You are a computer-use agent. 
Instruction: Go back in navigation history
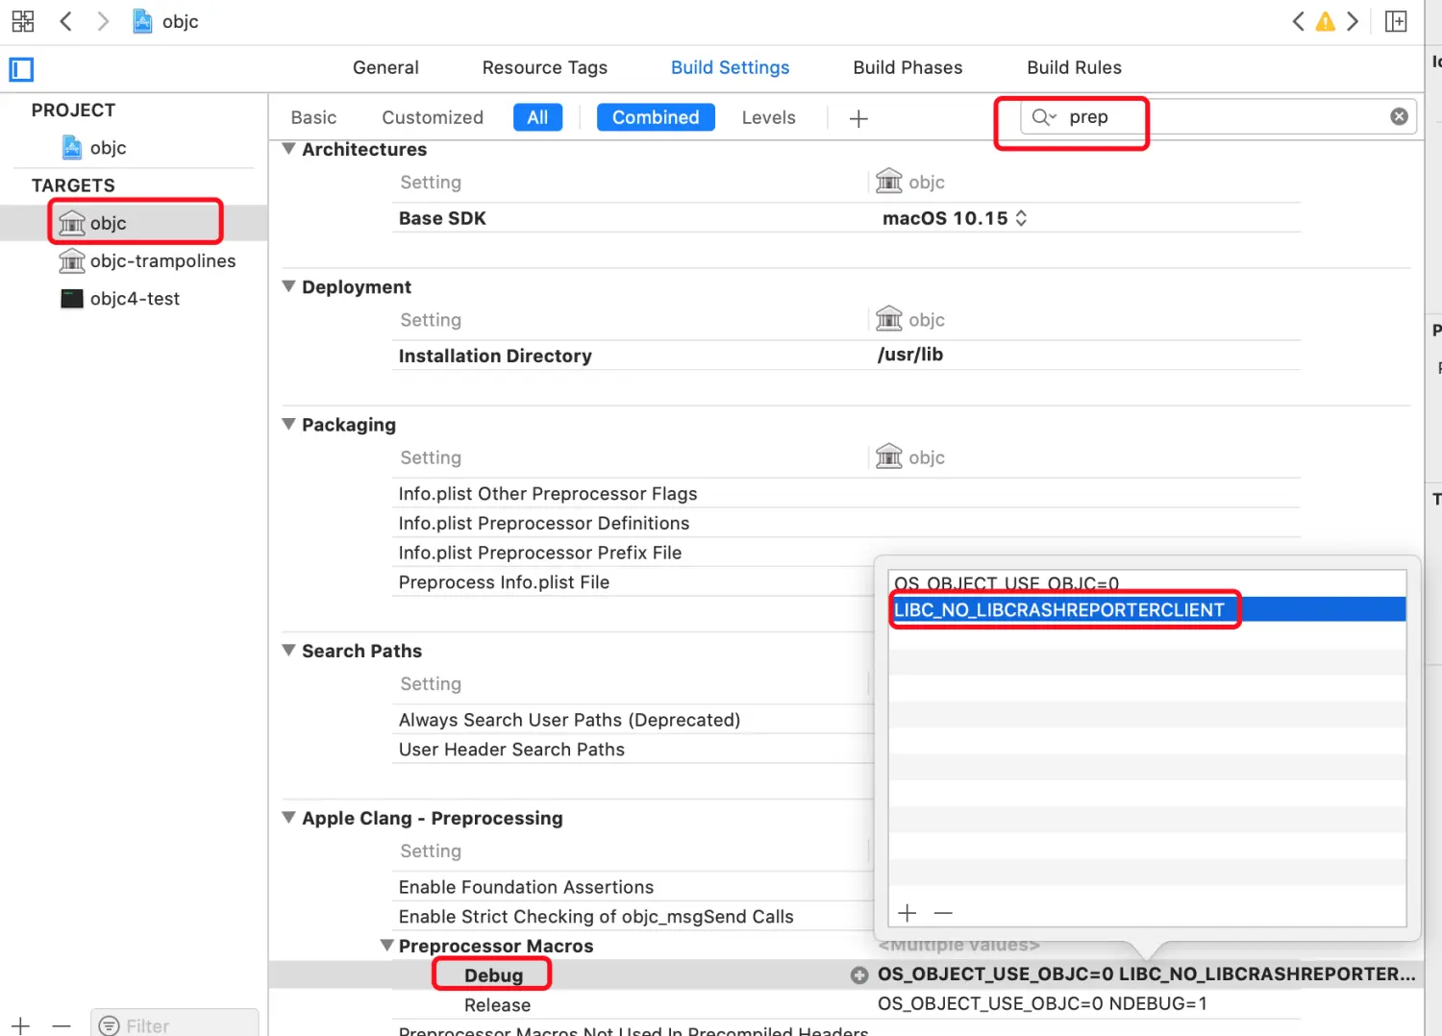click(65, 21)
